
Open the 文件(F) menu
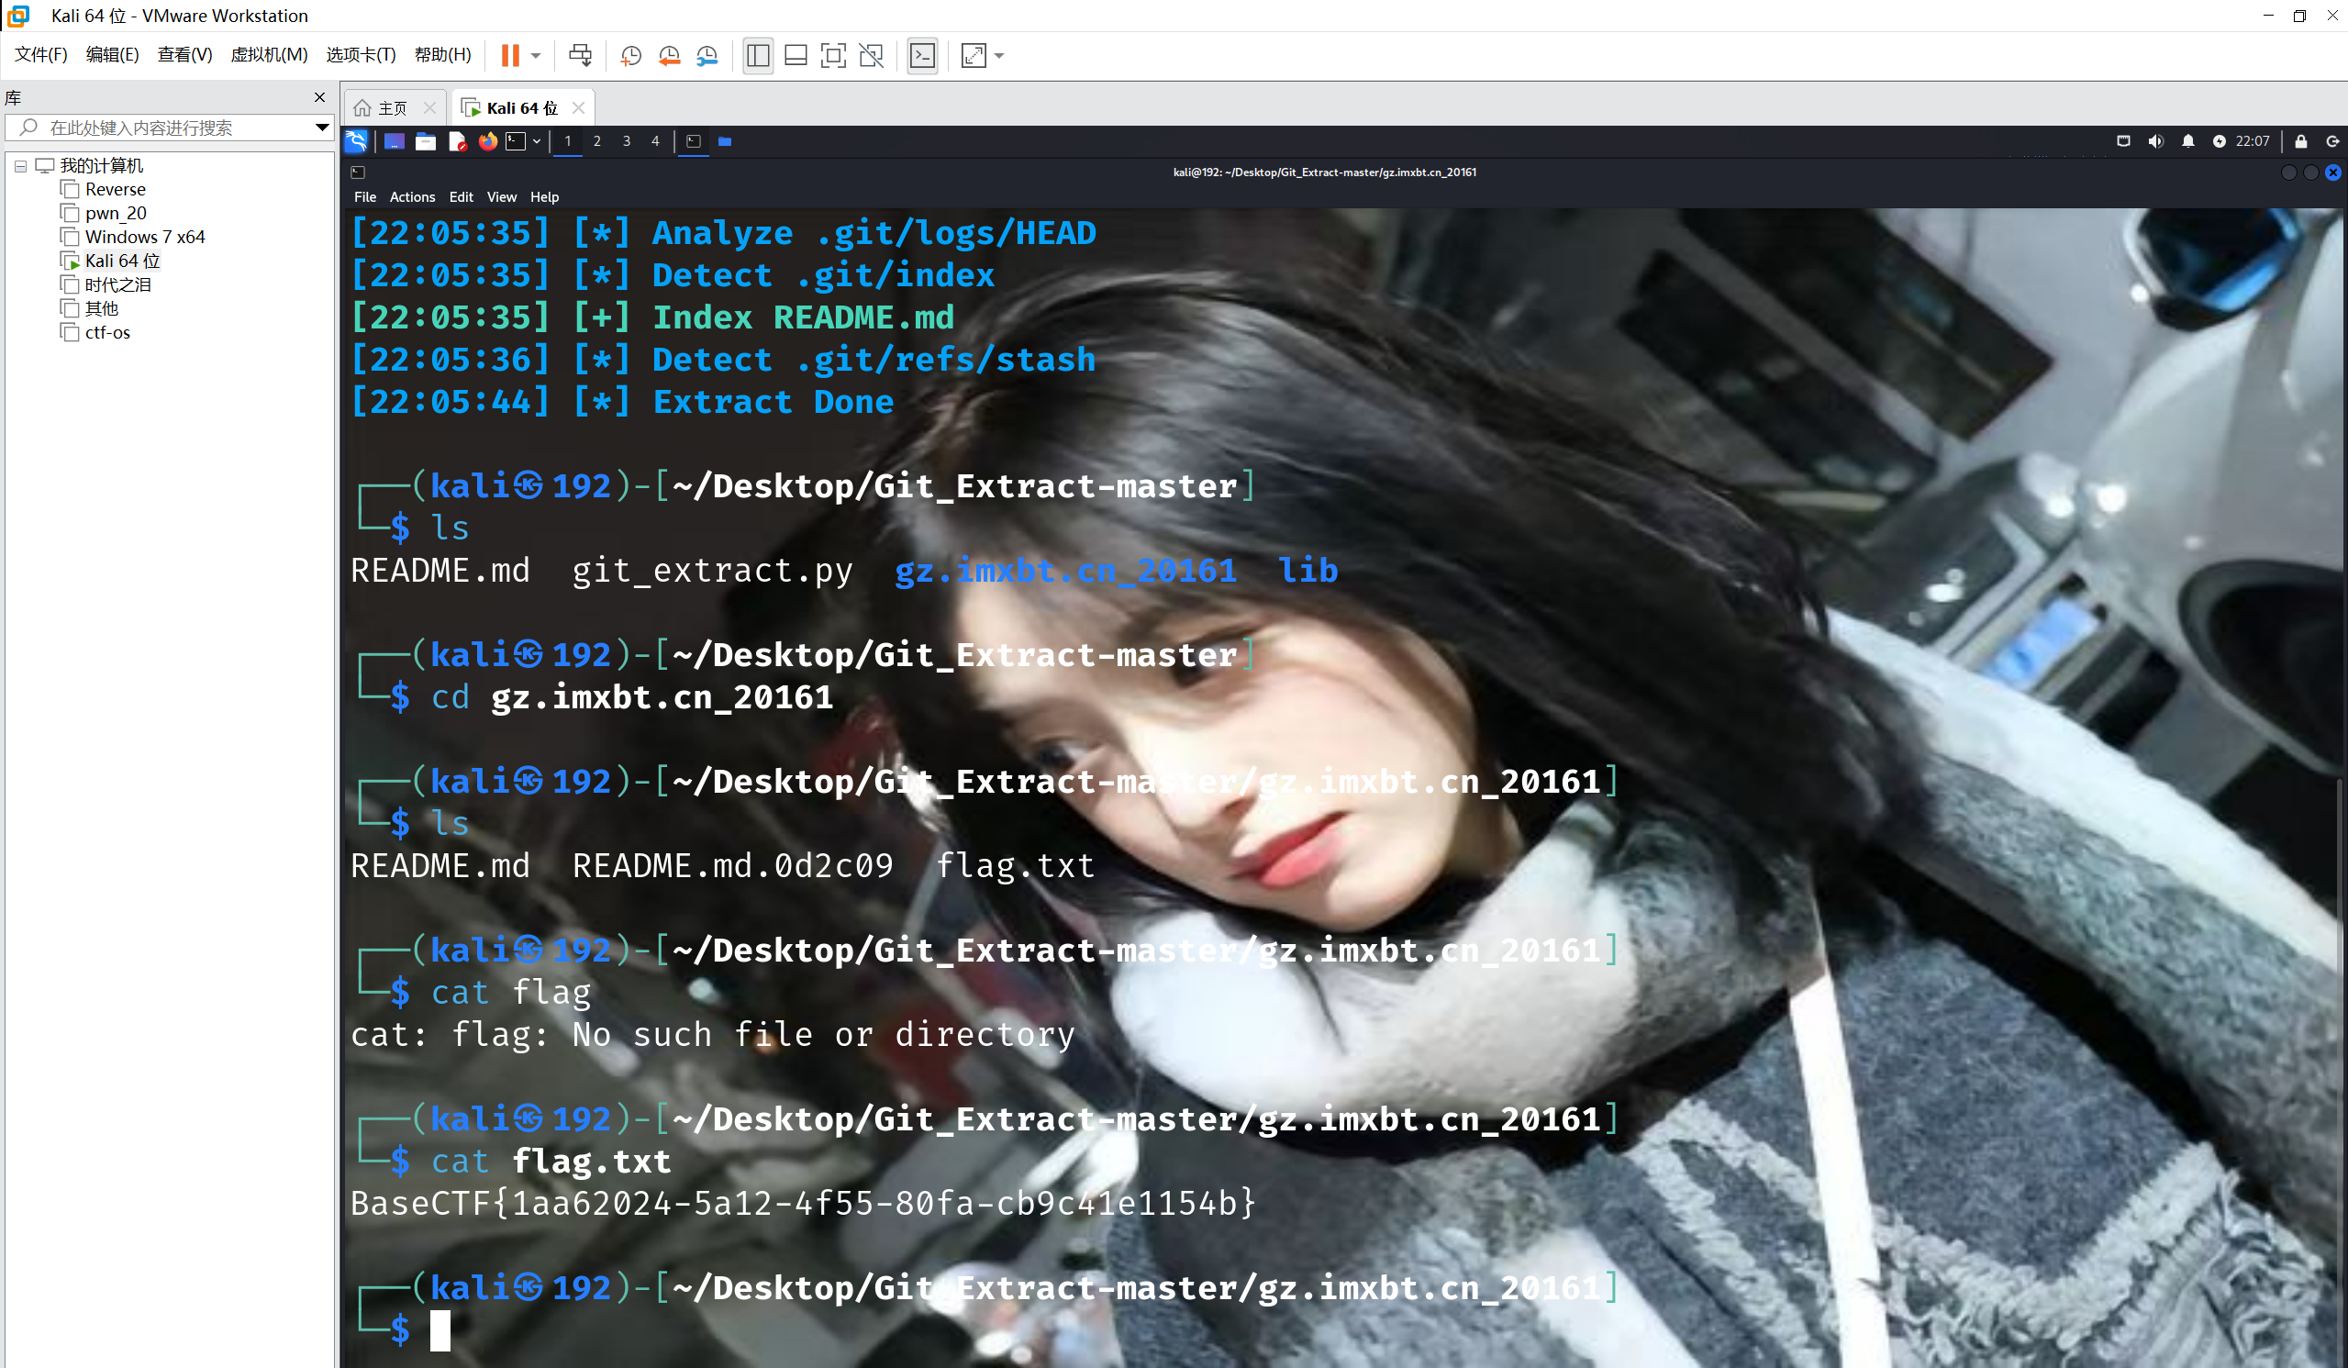tap(41, 55)
